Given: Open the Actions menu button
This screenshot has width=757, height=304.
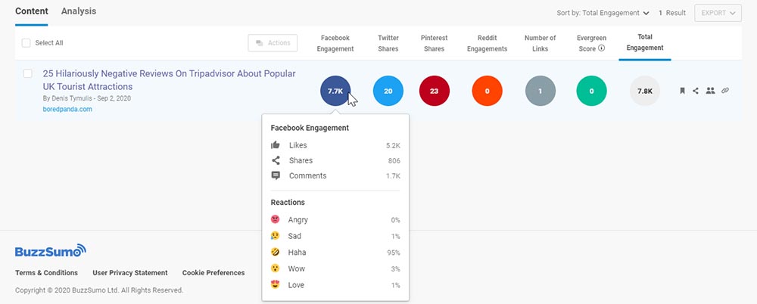Looking at the screenshot, I should [x=273, y=43].
